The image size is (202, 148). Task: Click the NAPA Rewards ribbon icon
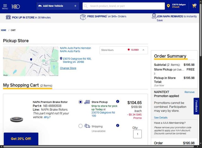pyautogui.click(x=154, y=16)
